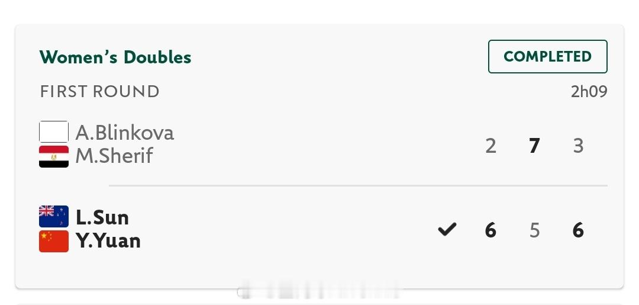Click the New Zealand flag beside L.Sun
This screenshot has height=305, width=639.
[54, 216]
